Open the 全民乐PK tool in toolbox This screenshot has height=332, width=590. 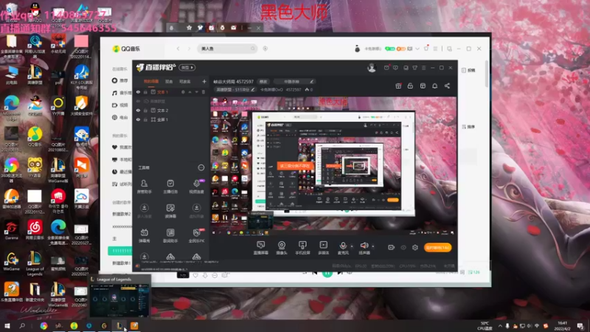pos(196,235)
